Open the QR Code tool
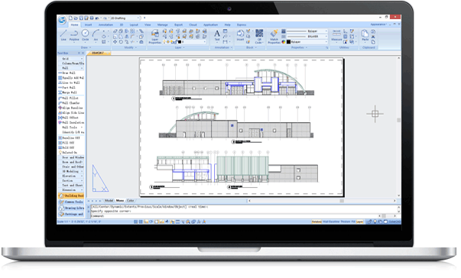 pyautogui.click(x=259, y=37)
